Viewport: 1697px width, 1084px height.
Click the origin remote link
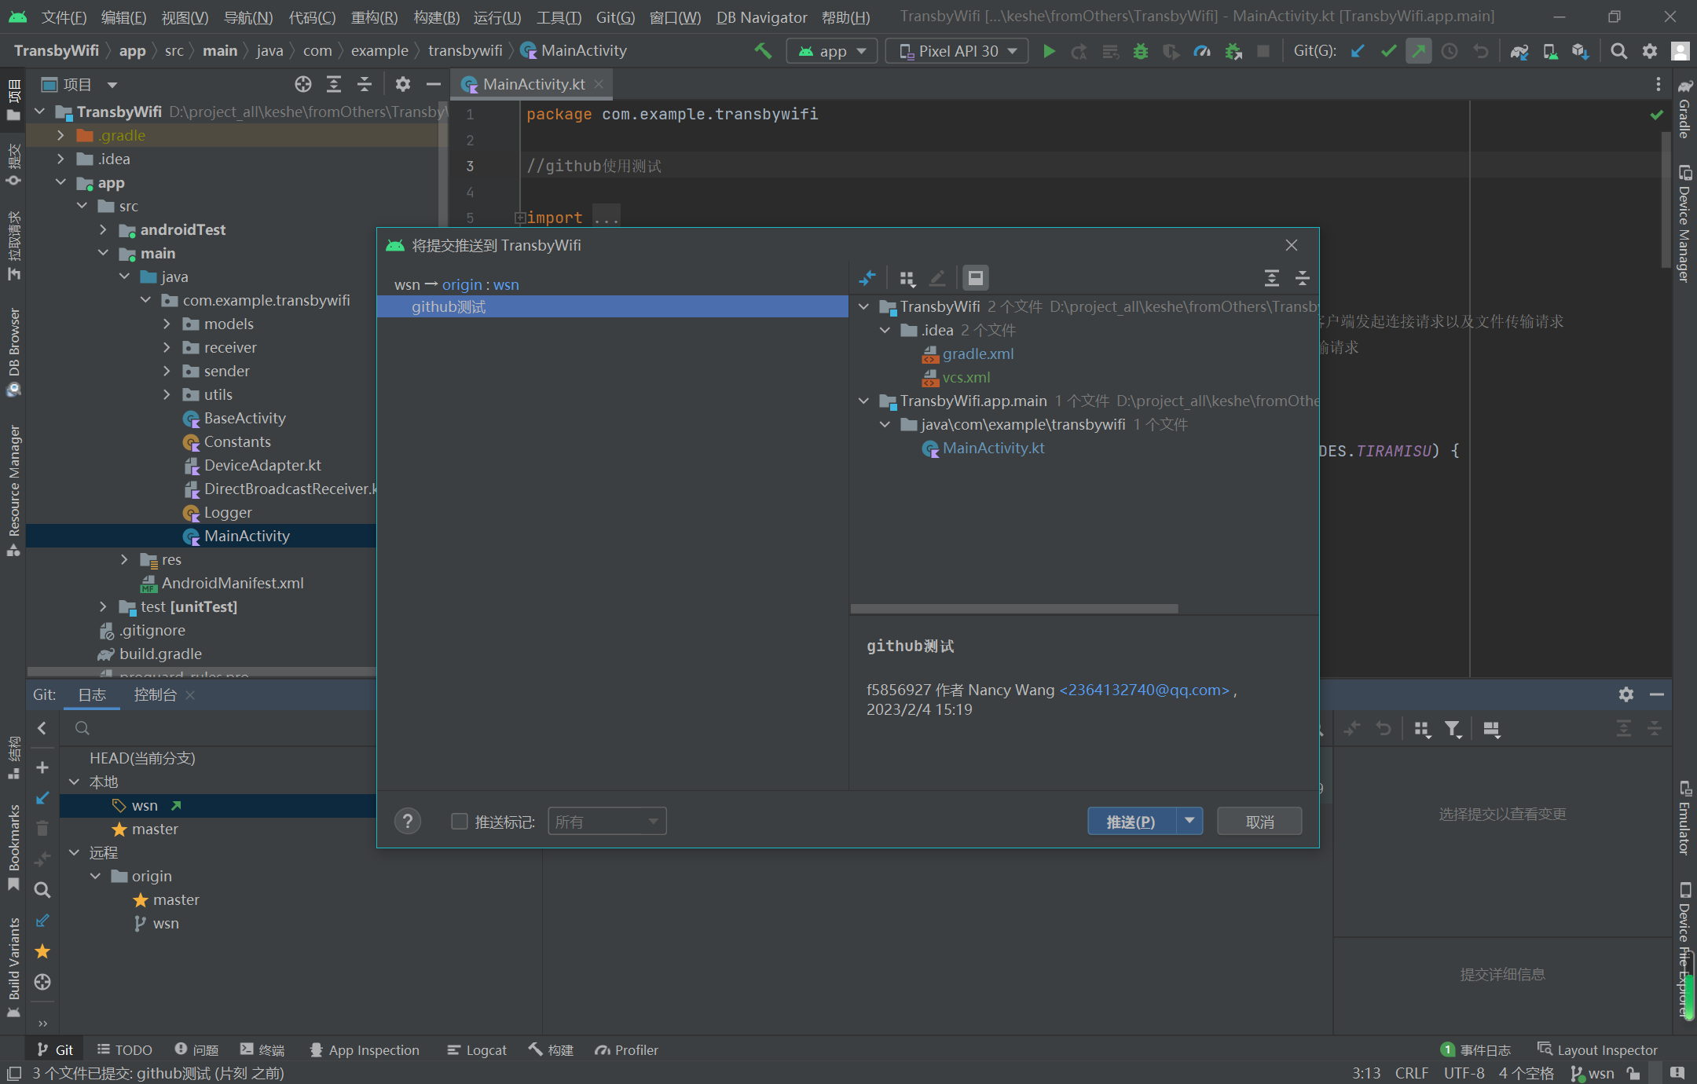click(461, 284)
